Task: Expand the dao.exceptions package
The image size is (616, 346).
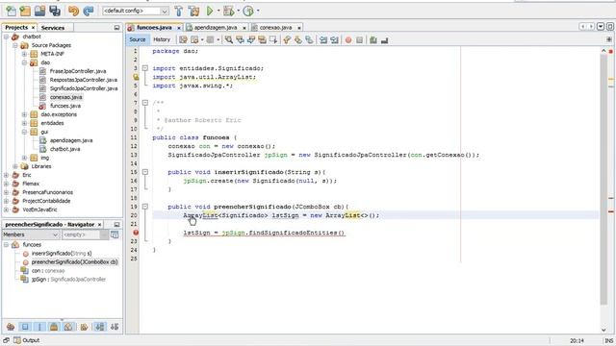Action: pos(24,114)
